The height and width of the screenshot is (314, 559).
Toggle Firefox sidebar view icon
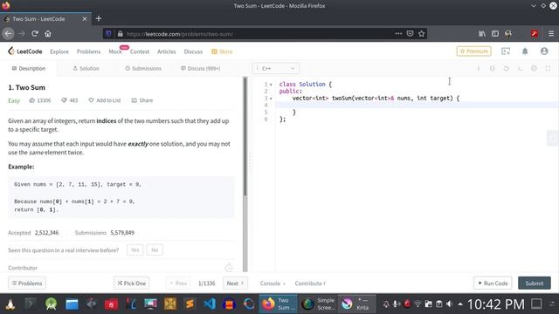coord(495,34)
